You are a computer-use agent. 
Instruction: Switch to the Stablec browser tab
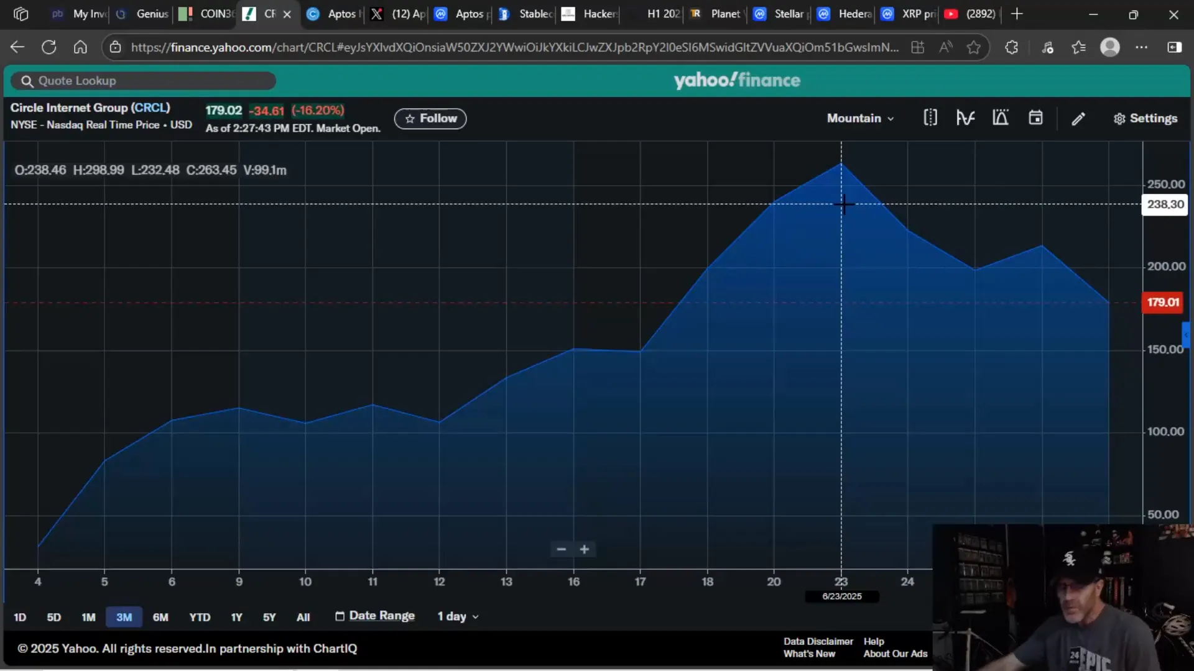click(x=525, y=14)
